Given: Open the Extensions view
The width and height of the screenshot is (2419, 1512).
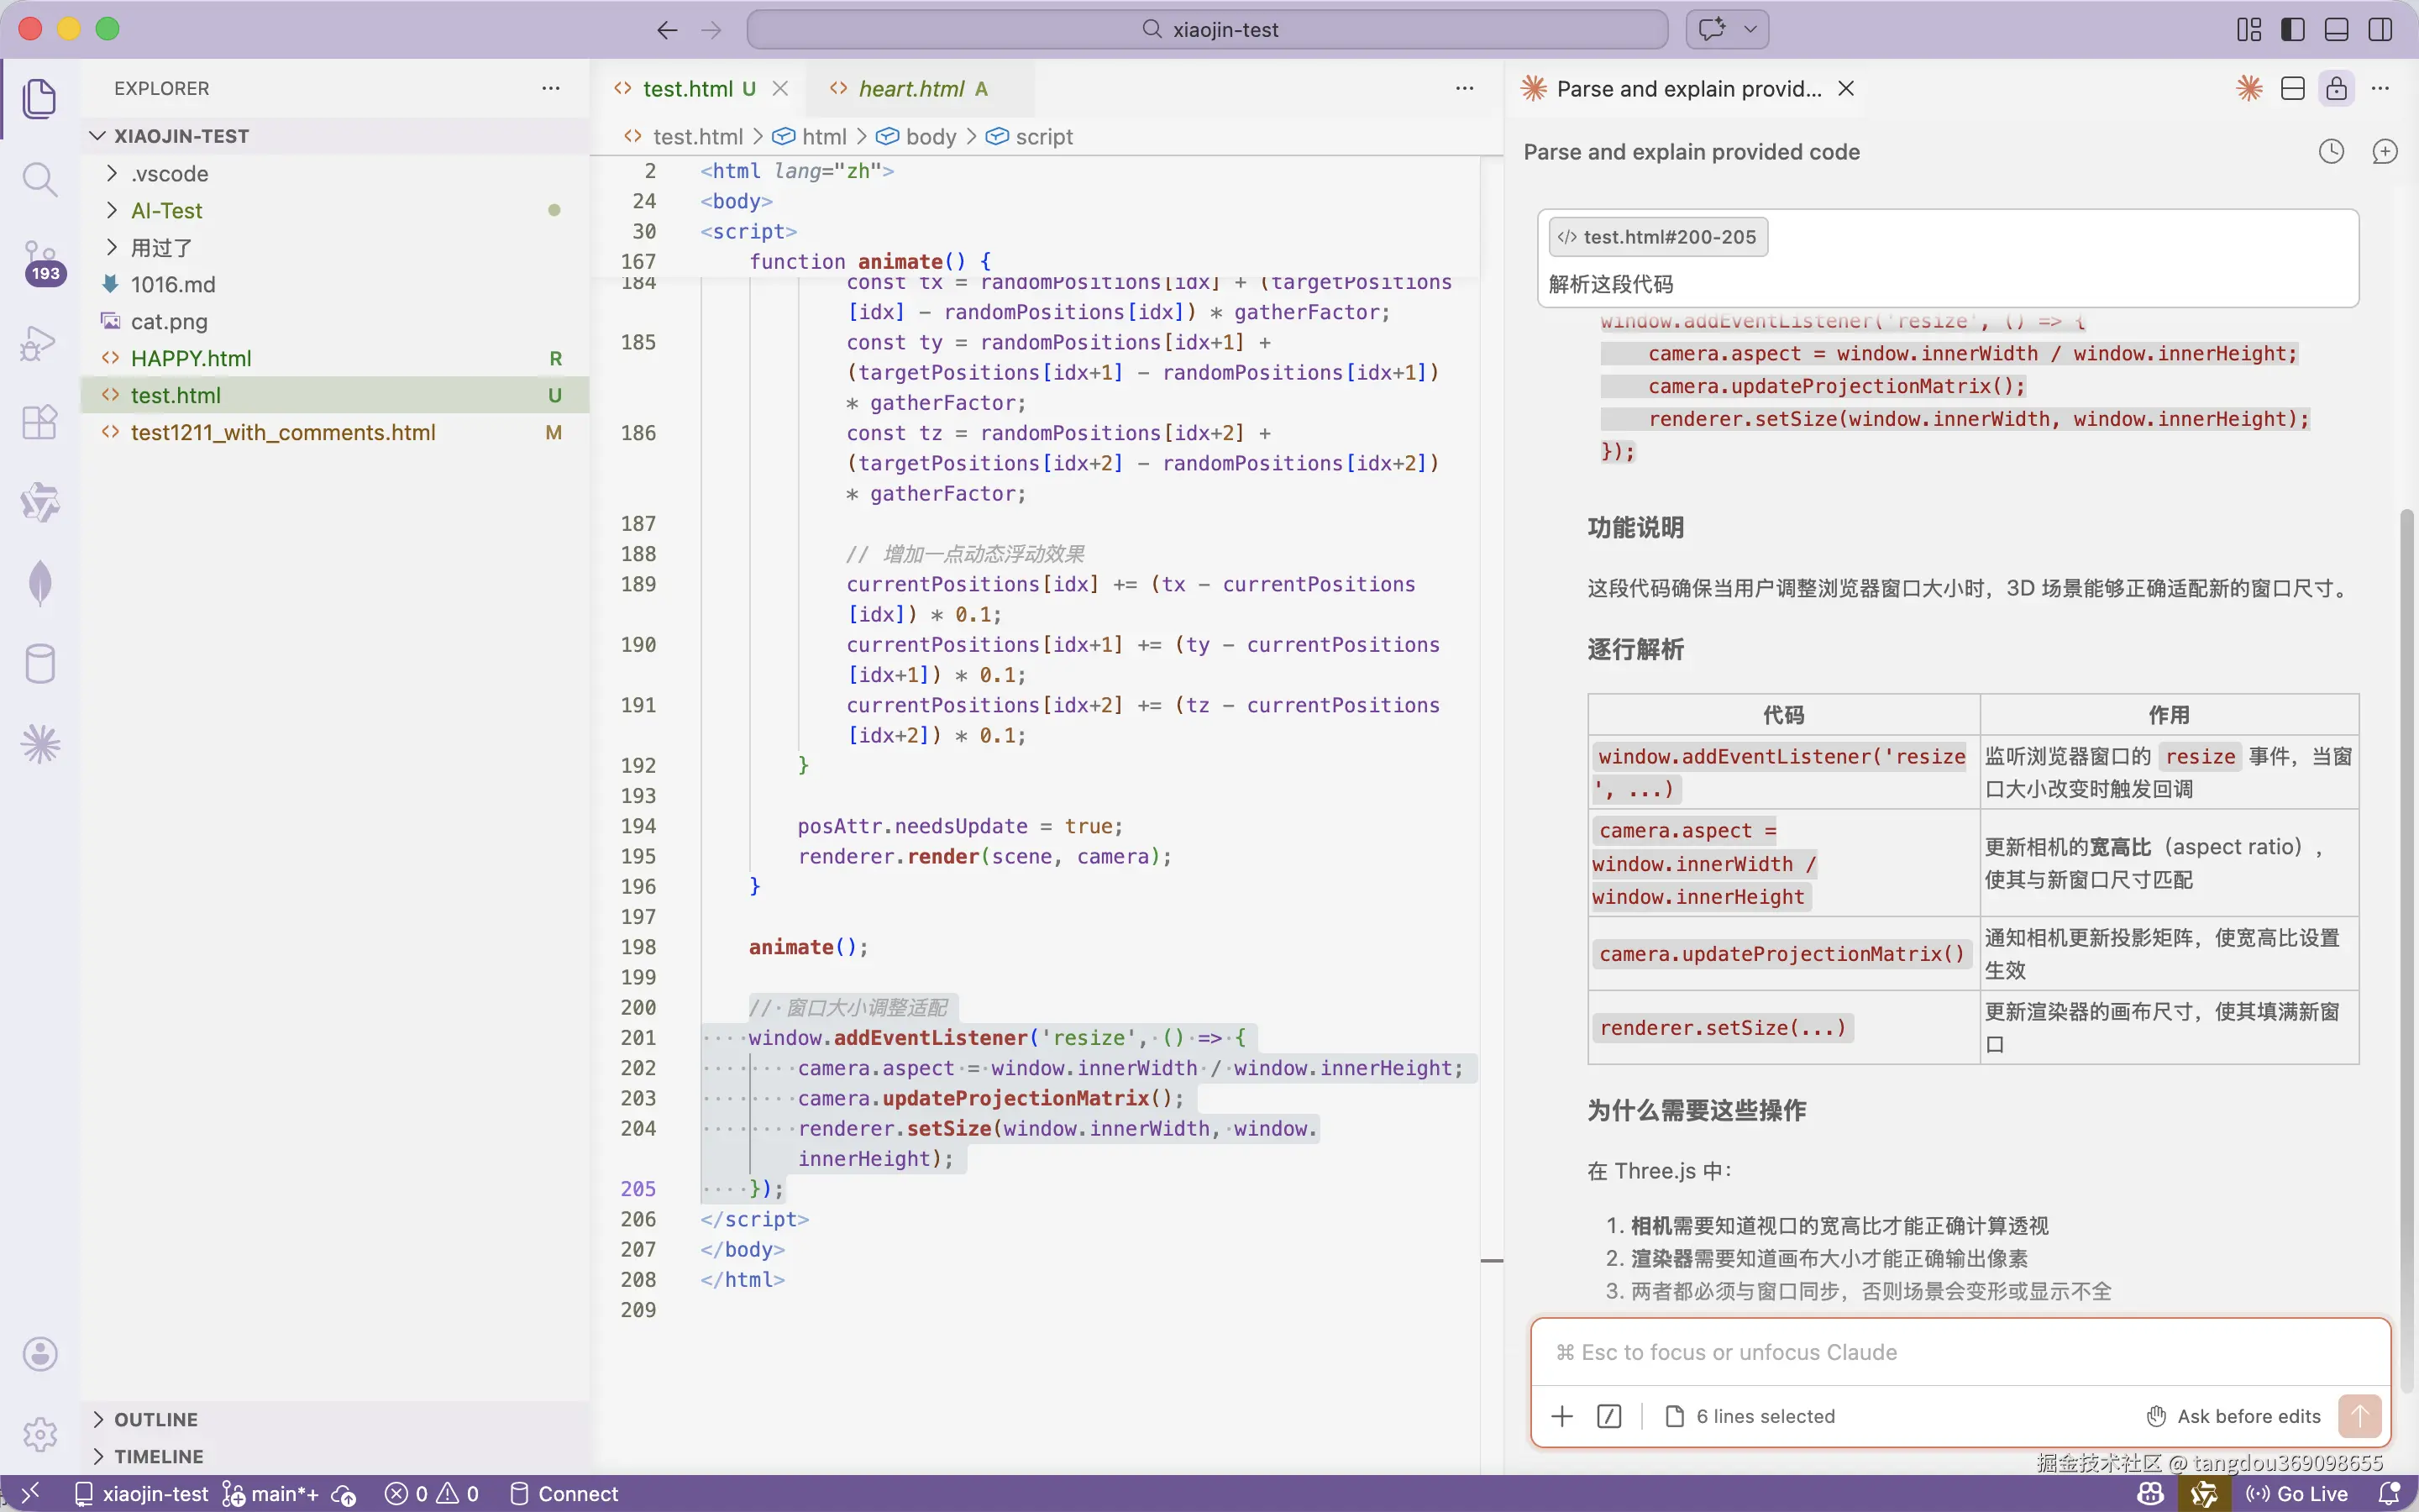Looking at the screenshot, I should [40, 423].
